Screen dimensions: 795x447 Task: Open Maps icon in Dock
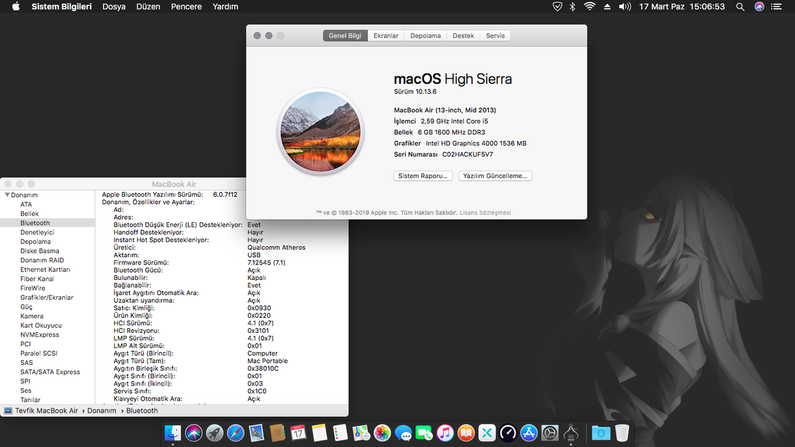pyautogui.click(x=361, y=433)
